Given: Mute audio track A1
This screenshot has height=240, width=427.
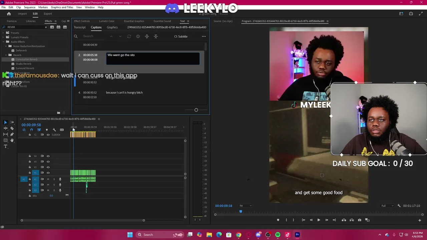Looking at the screenshot, I should pos(48,179).
